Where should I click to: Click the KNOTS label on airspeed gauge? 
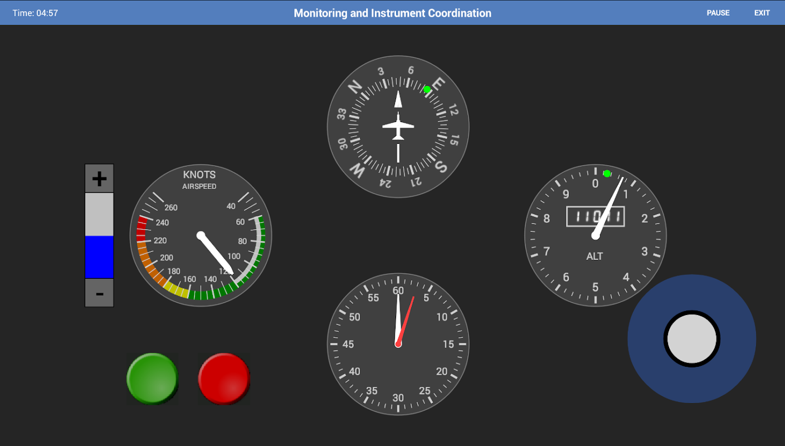click(199, 174)
